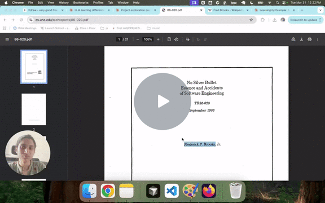The image size is (325, 203).
Task: Open the Profiles menu
Action: coord(98,3)
